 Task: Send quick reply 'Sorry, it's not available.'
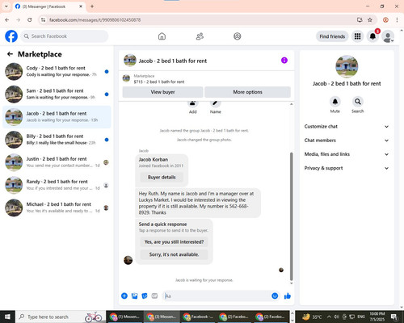pyautogui.click(x=174, y=254)
